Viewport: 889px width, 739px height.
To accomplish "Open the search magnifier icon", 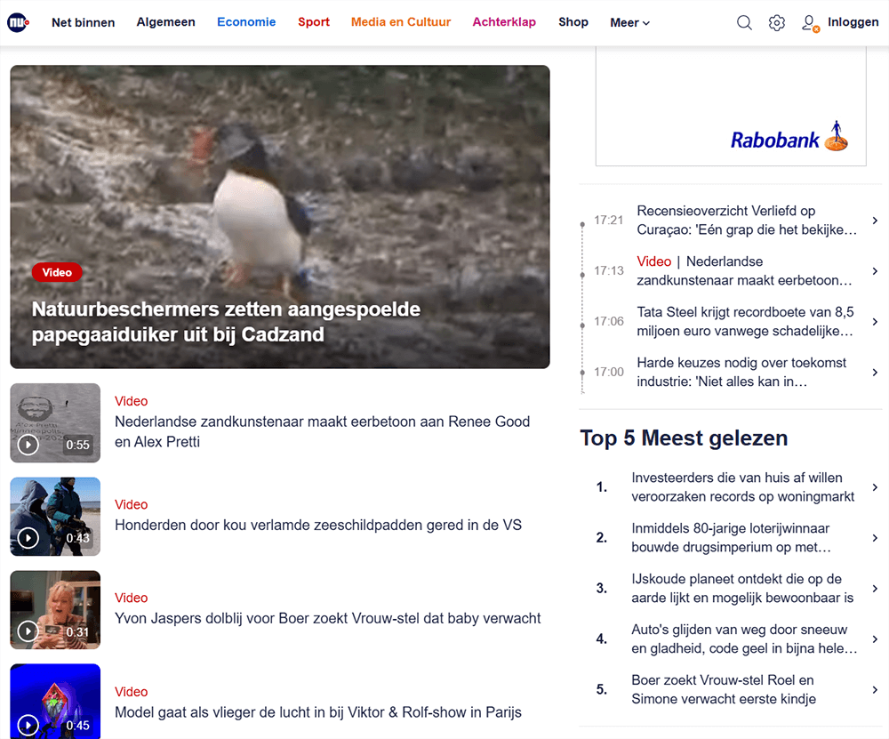I will point(744,23).
